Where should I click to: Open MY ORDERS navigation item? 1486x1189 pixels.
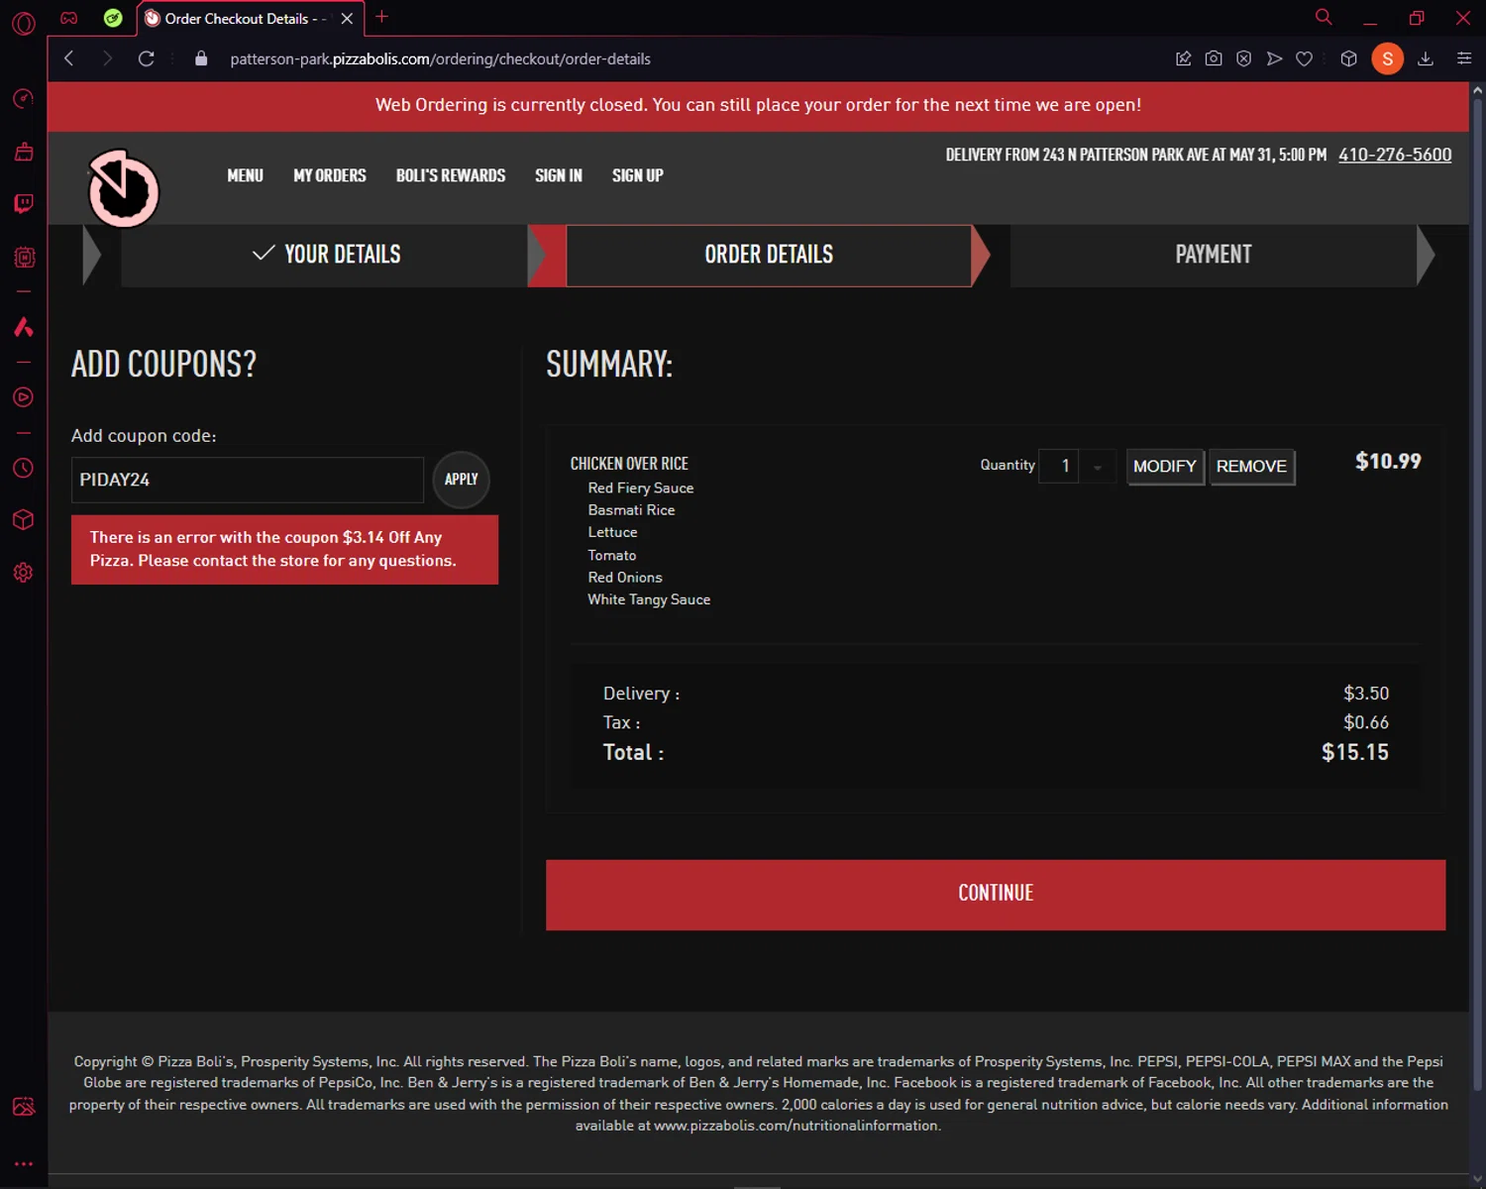pyautogui.click(x=330, y=175)
